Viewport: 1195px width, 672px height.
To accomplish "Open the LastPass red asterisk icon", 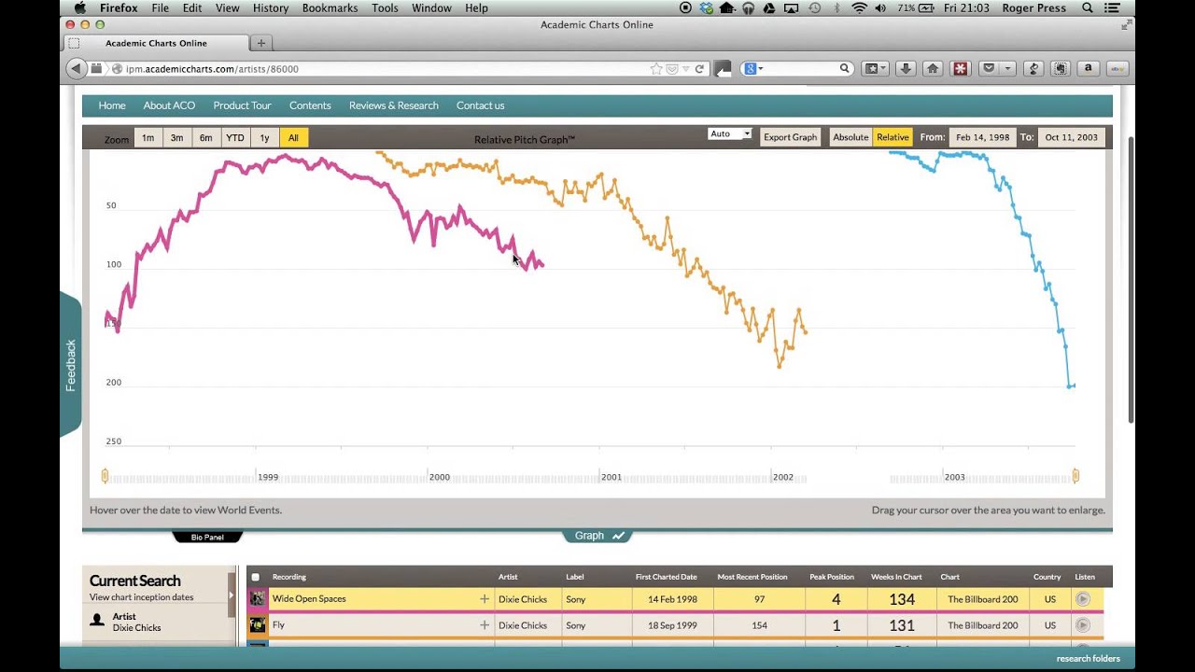I will 960,68.
